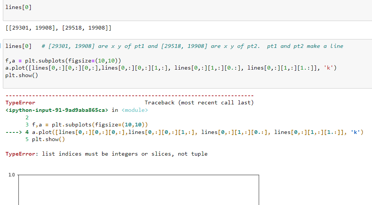
Task: Click the a.plot code line in the cell
Action: pos(171,68)
